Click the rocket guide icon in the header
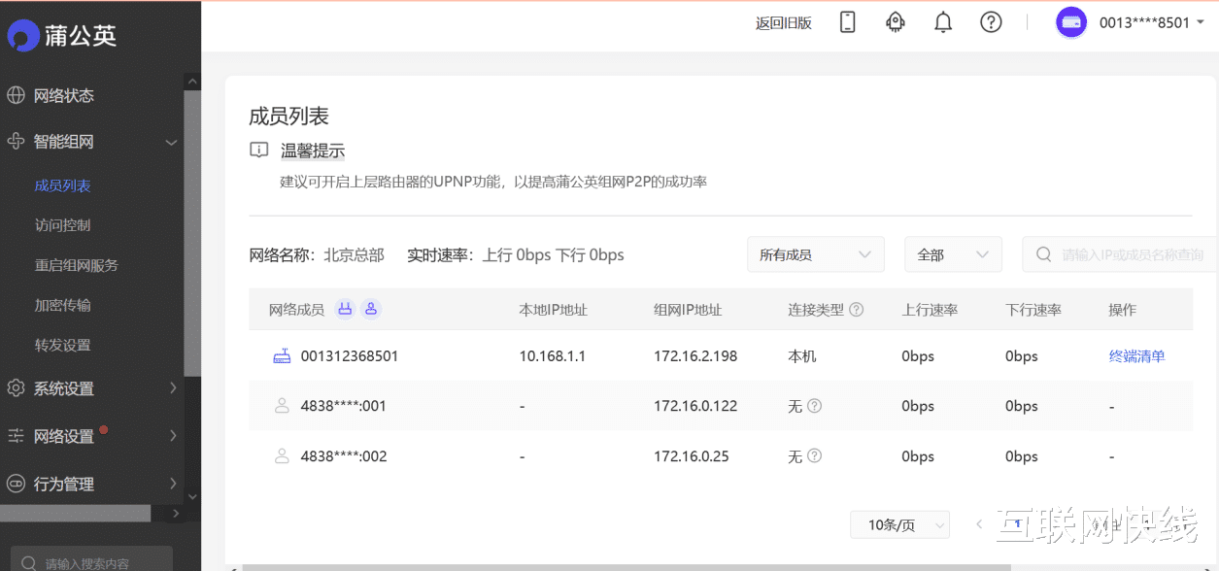This screenshot has width=1219, height=571. [x=895, y=21]
